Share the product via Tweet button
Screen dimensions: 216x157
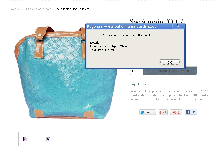click(x=148, y=112)
